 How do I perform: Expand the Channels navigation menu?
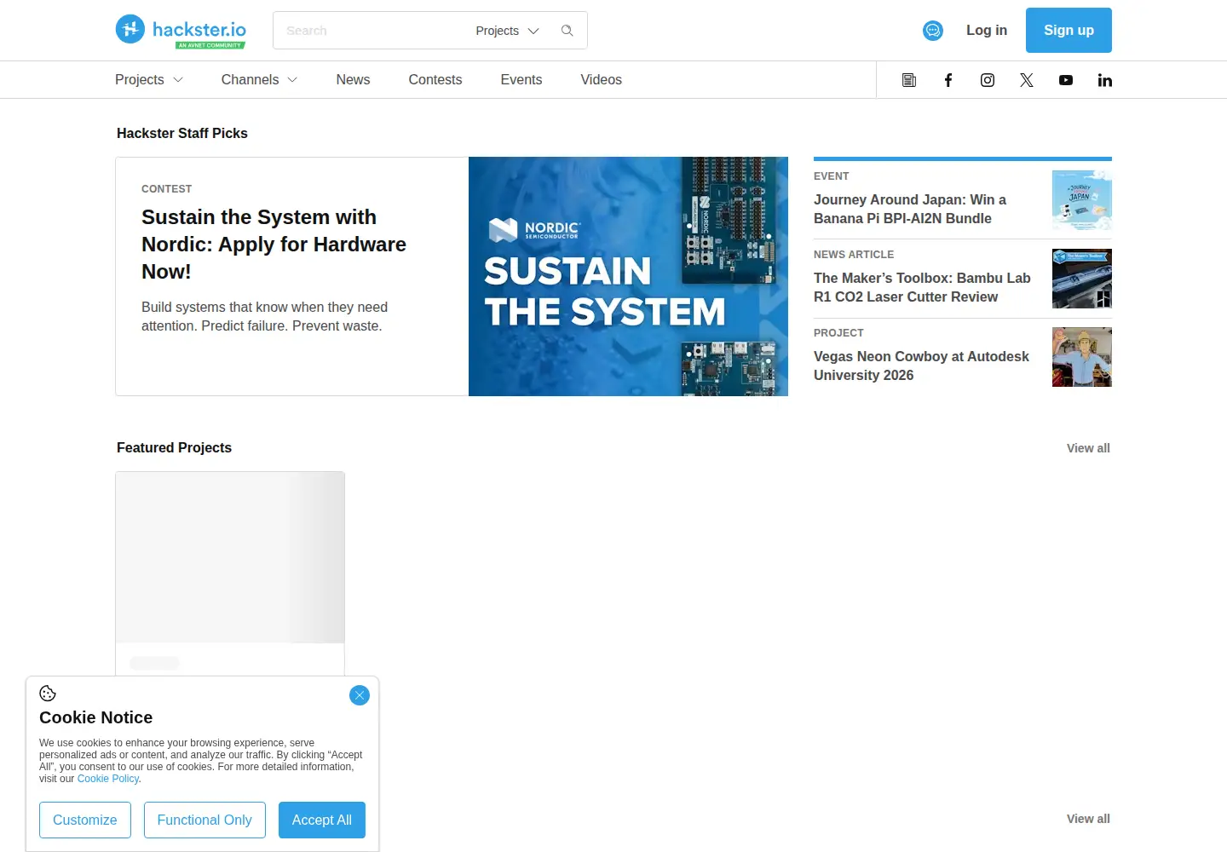point(259,79)
